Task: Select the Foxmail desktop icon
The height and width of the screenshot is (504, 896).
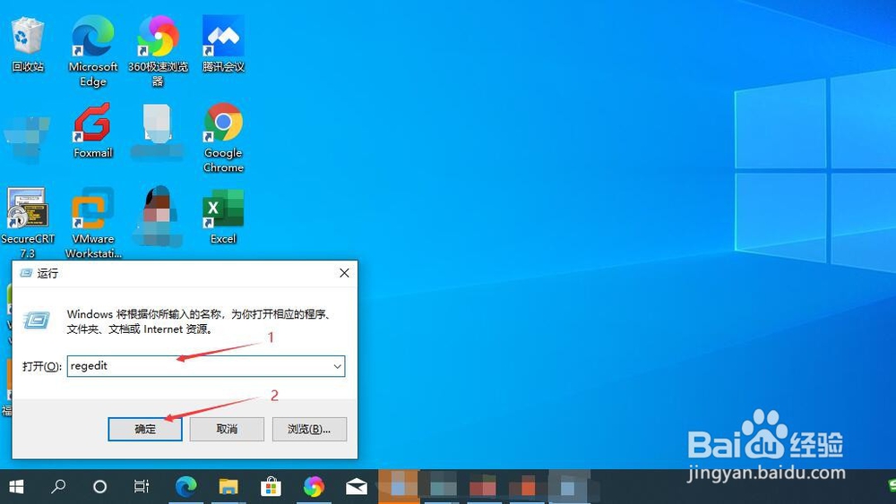Action: (93, 131)
